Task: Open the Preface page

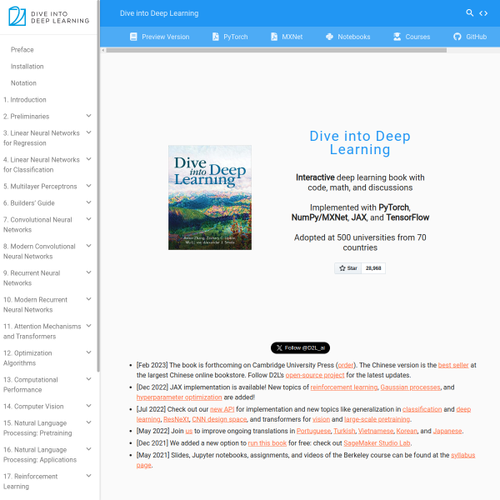Action: pyautogui.click(x=22, y=50)
